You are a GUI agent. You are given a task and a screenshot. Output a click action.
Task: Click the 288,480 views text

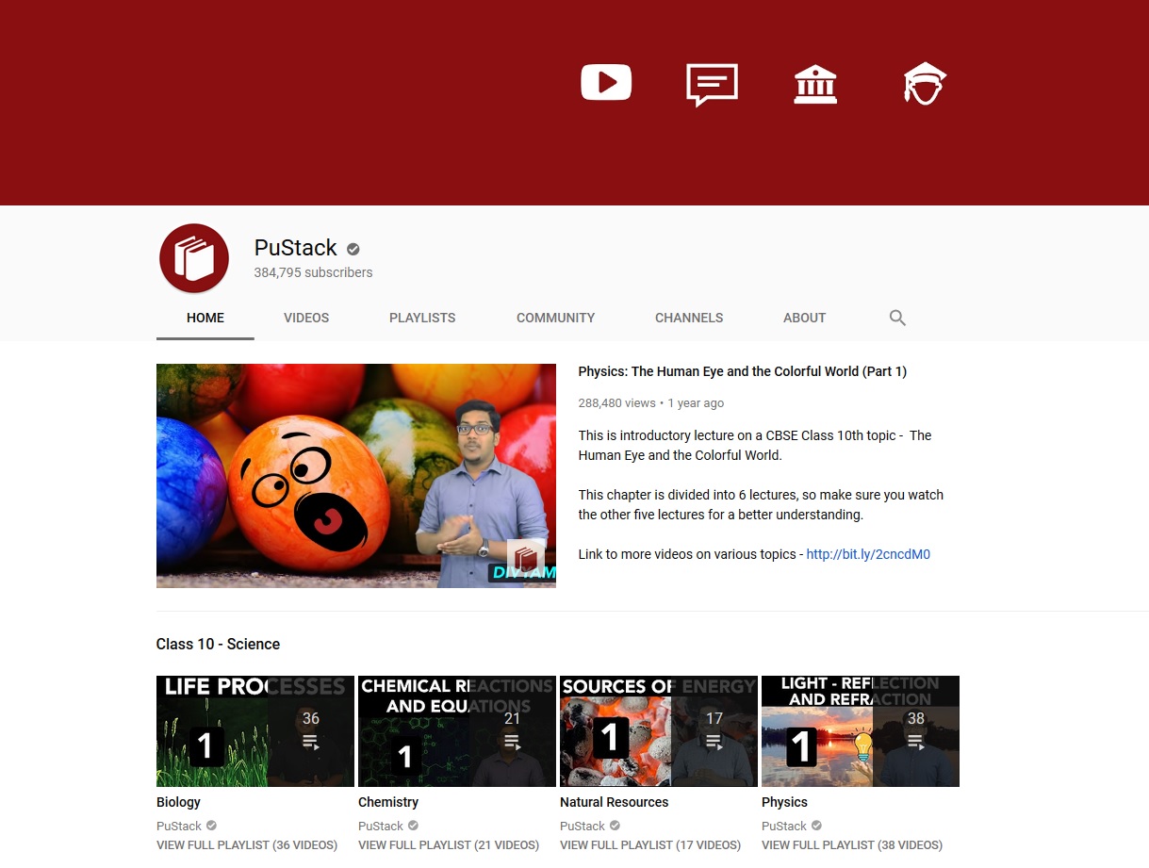[x=616, y=402]
